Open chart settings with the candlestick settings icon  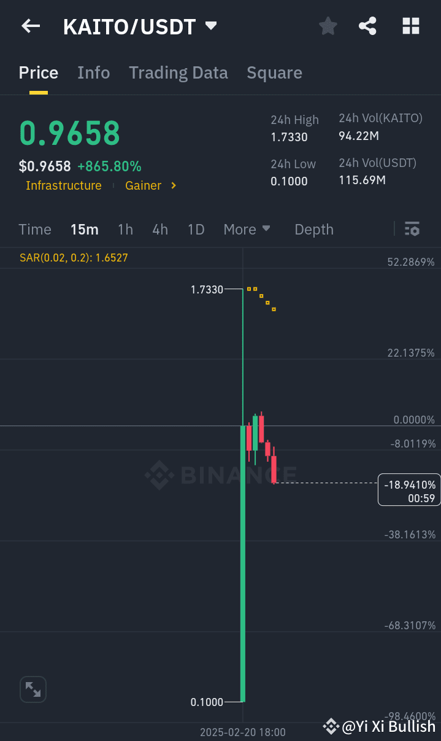click(412, 229)
